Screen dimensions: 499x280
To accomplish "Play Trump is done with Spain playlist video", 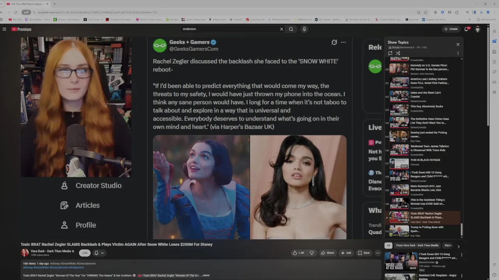I will click(x=423, y=231).
